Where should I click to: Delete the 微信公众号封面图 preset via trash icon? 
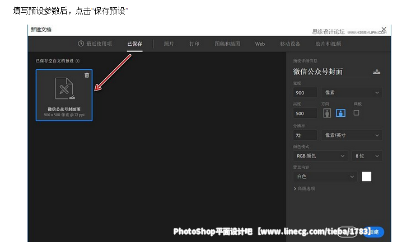(x=87, y=75)
